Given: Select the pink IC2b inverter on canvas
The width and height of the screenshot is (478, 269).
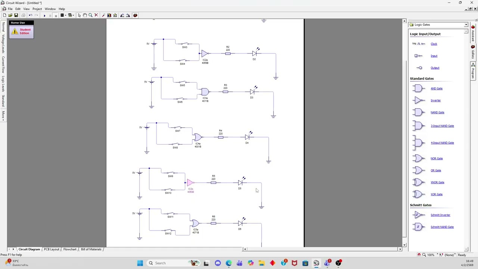Looking at the screenshot, I should 190,183.
